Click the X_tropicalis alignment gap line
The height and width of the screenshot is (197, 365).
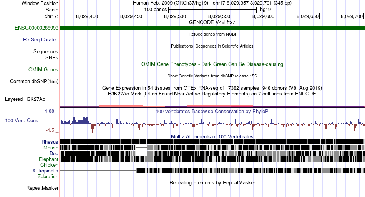coord(98,171)
